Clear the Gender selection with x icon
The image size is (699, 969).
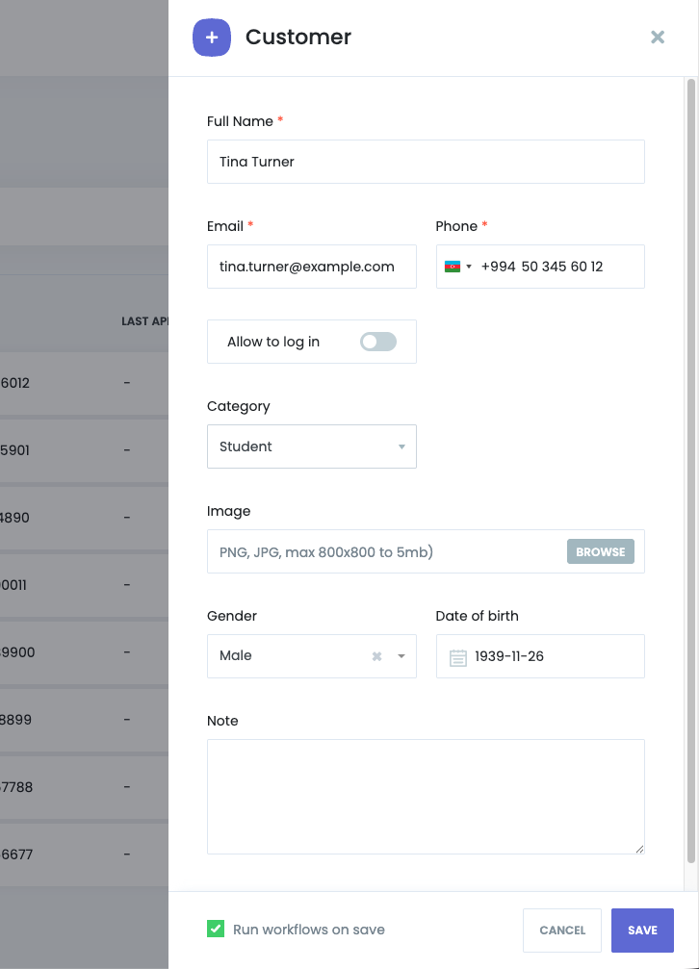pyautogui.click(x=377, y=656)
